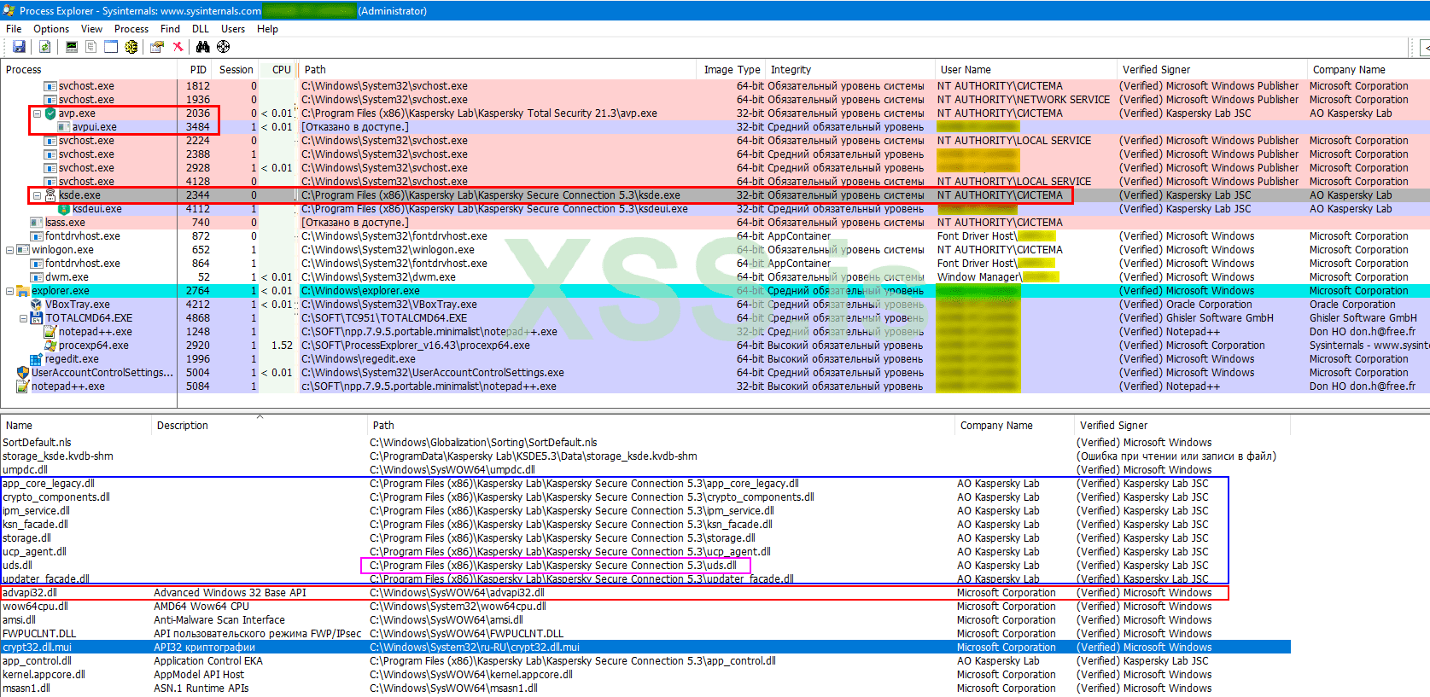Click the Refresh Now toolbar icon
This screenshot has height=697, width=1430.
click(44, 47)
